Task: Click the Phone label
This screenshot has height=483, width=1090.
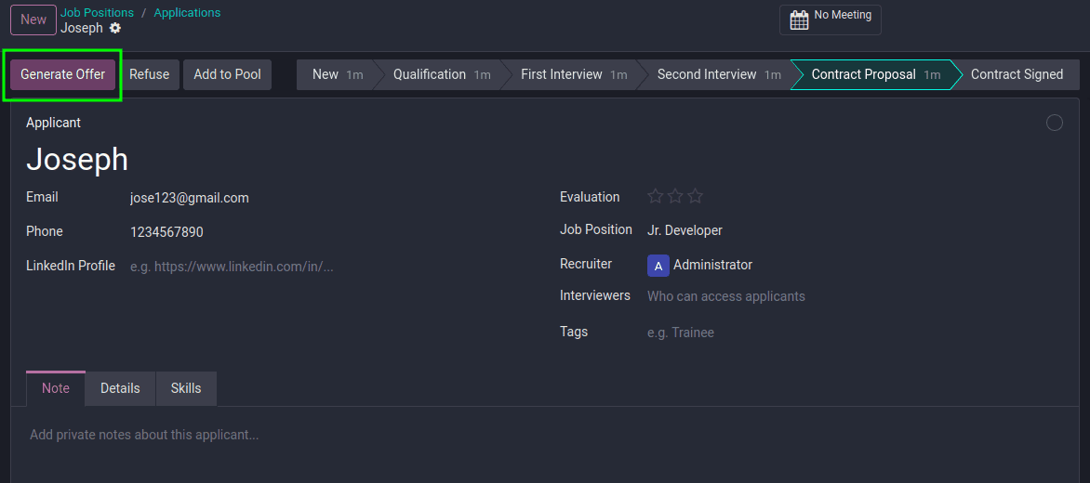Action: [45, 231]
